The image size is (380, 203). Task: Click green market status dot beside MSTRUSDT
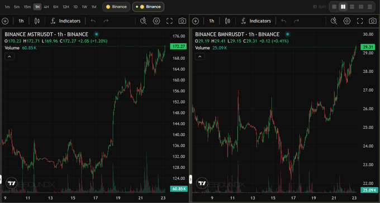[96, 35]
